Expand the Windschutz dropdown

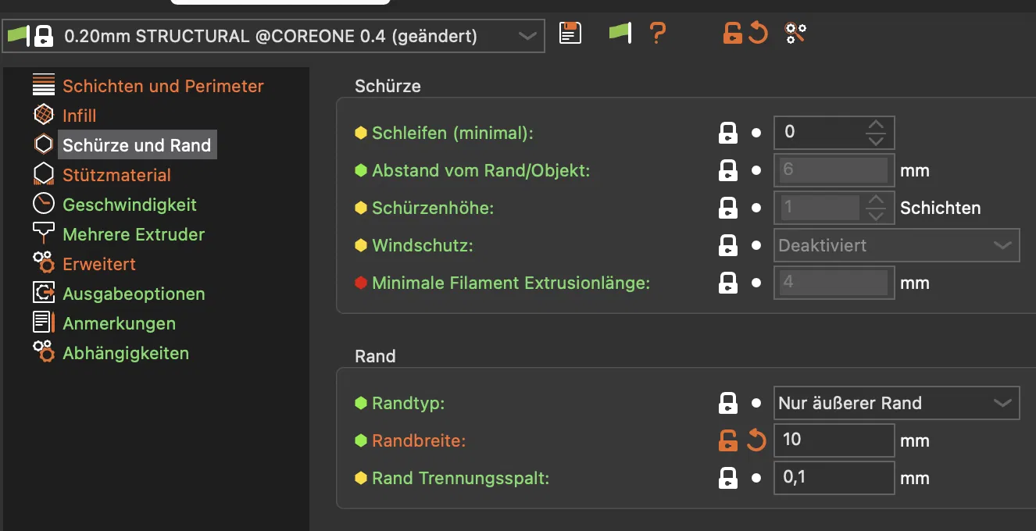click(896, 245)
